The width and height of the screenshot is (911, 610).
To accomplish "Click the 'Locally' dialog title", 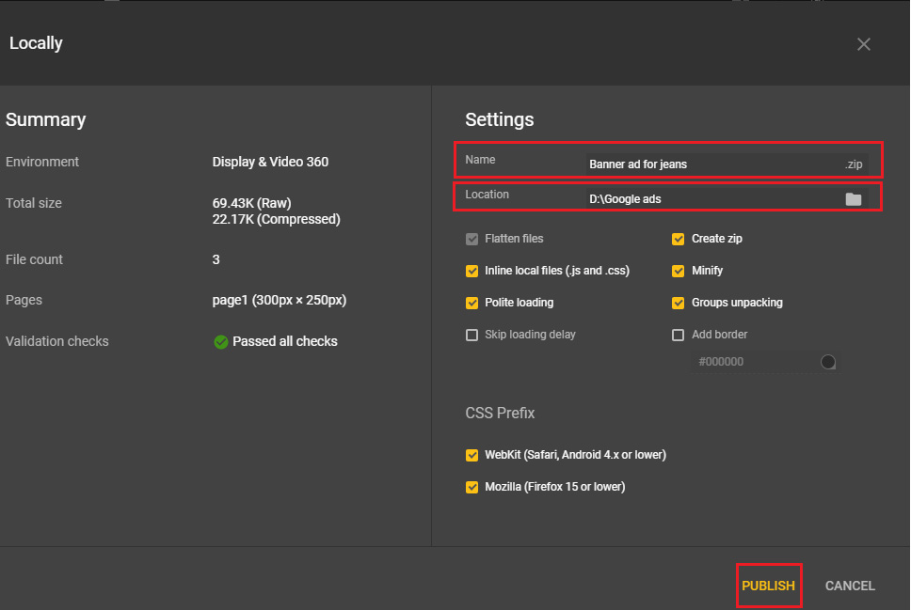I will coord(36,43).
